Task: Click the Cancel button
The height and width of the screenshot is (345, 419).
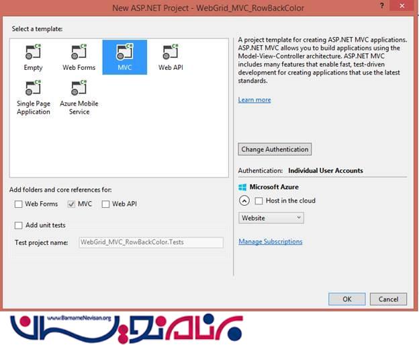Action: click(x=388, y=299)
